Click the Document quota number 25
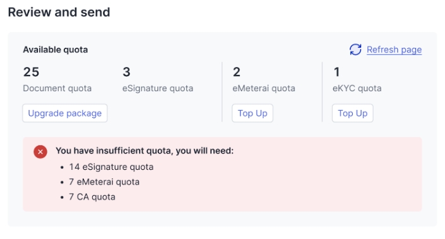 pos(31,72)
